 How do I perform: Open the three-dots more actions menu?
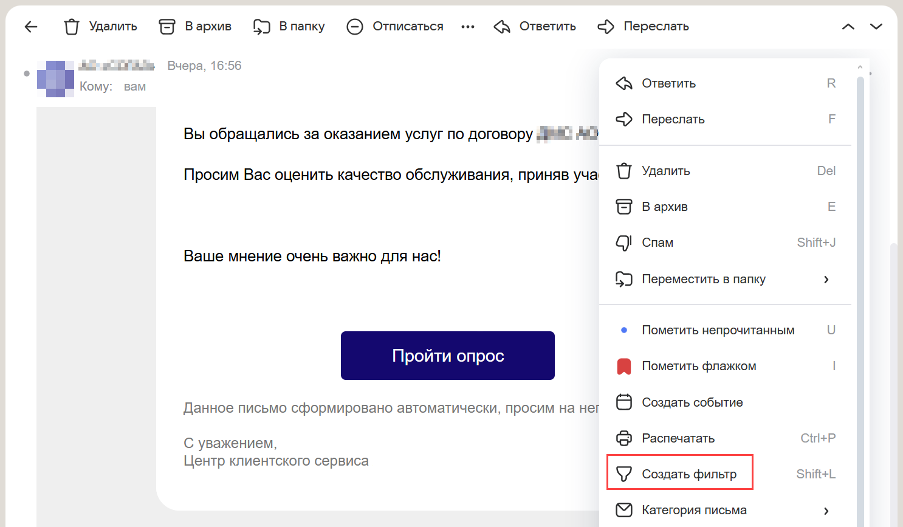468,27
